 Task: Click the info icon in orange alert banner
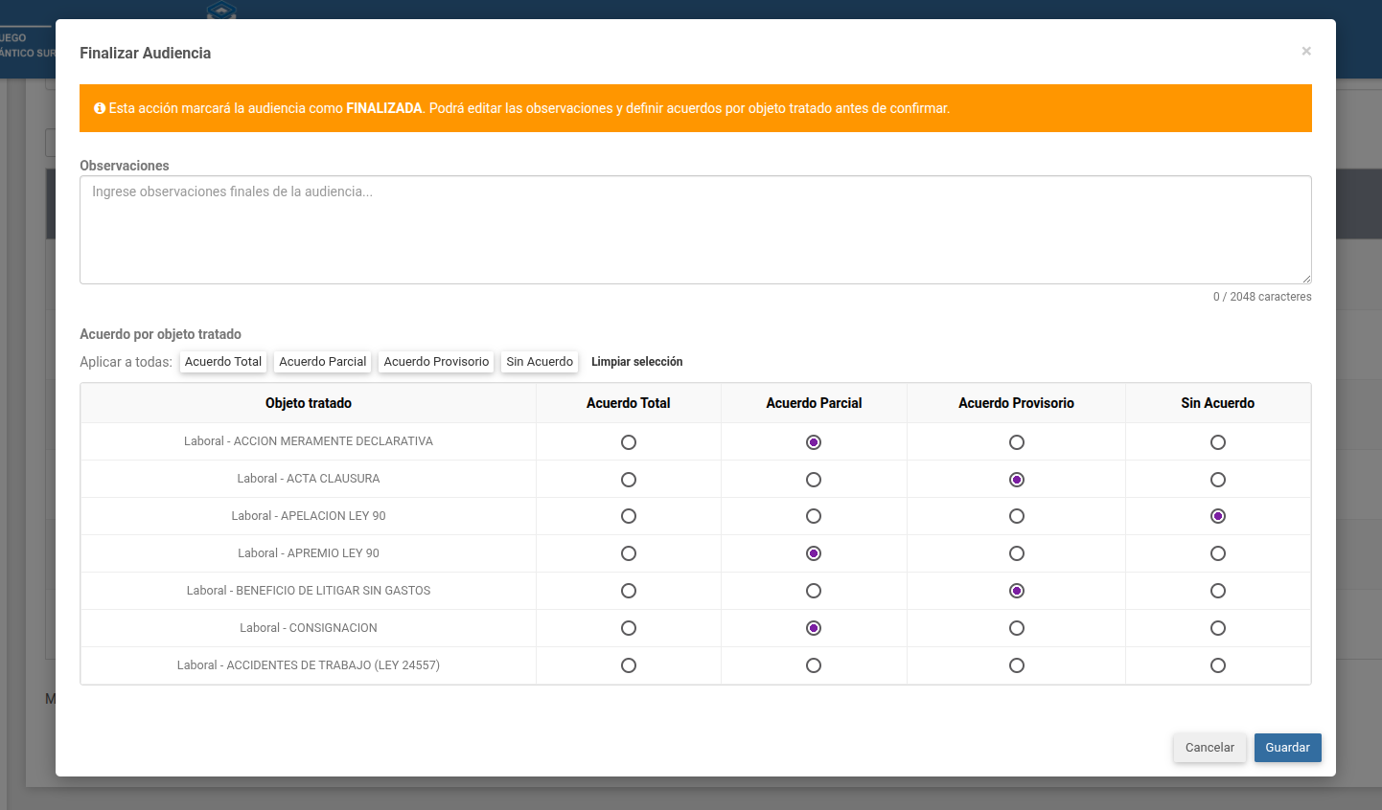click(100, 108)
